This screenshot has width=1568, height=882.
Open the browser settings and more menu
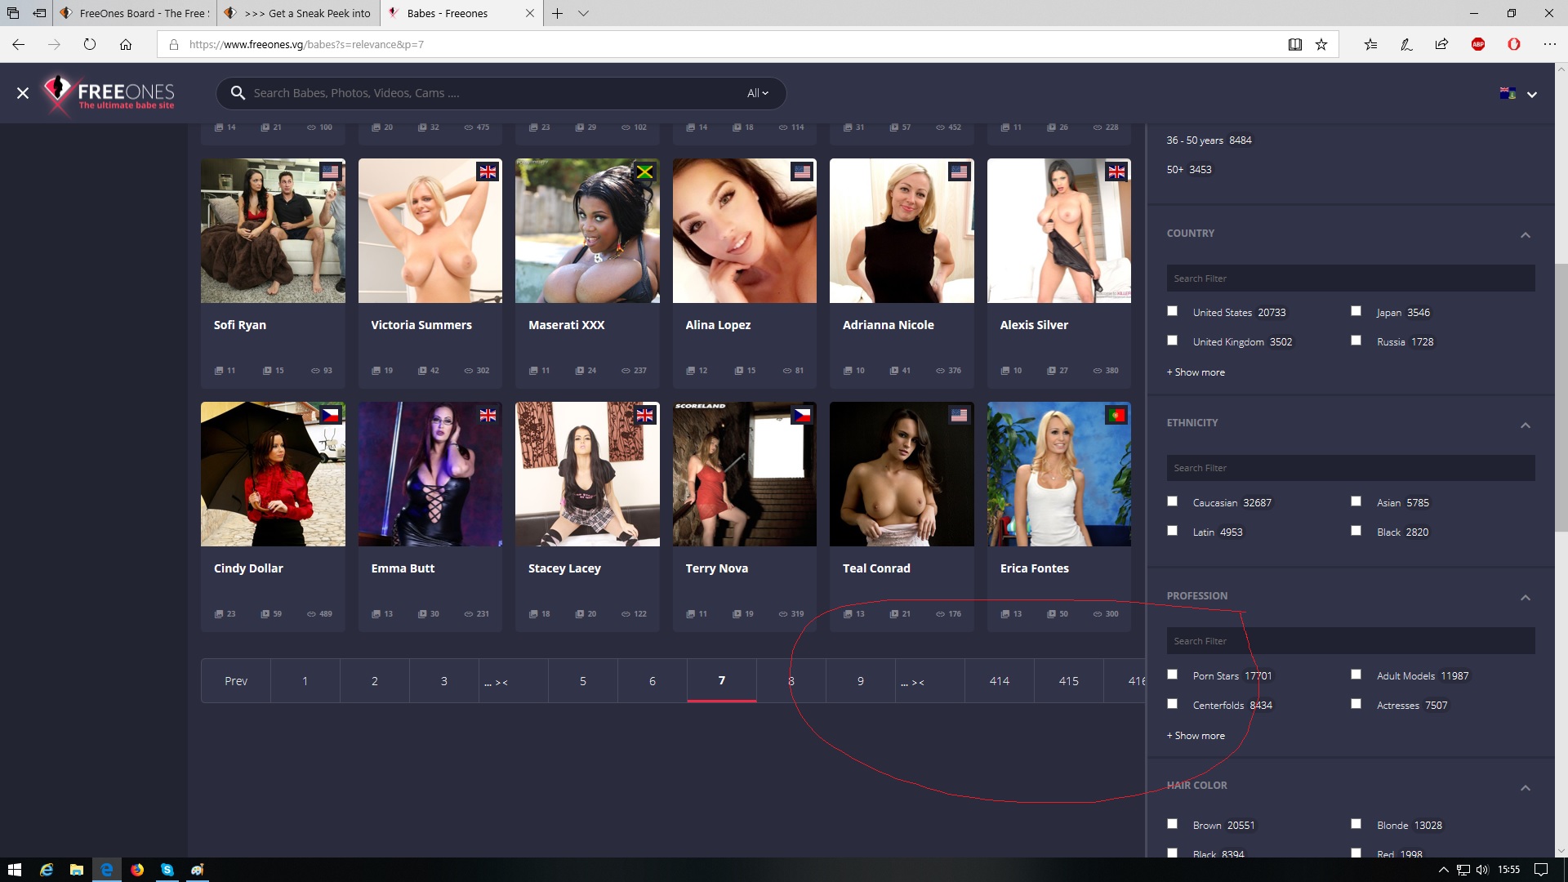[1550, 44]
